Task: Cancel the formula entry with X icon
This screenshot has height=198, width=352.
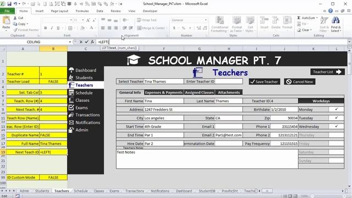Action: [x=81, y=42]
